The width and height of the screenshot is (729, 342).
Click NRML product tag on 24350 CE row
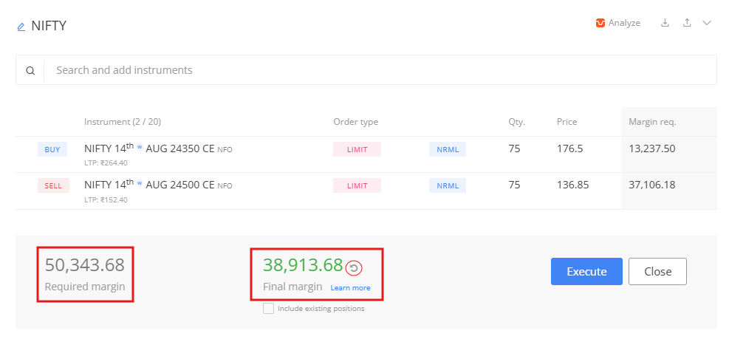coord(448,149)
